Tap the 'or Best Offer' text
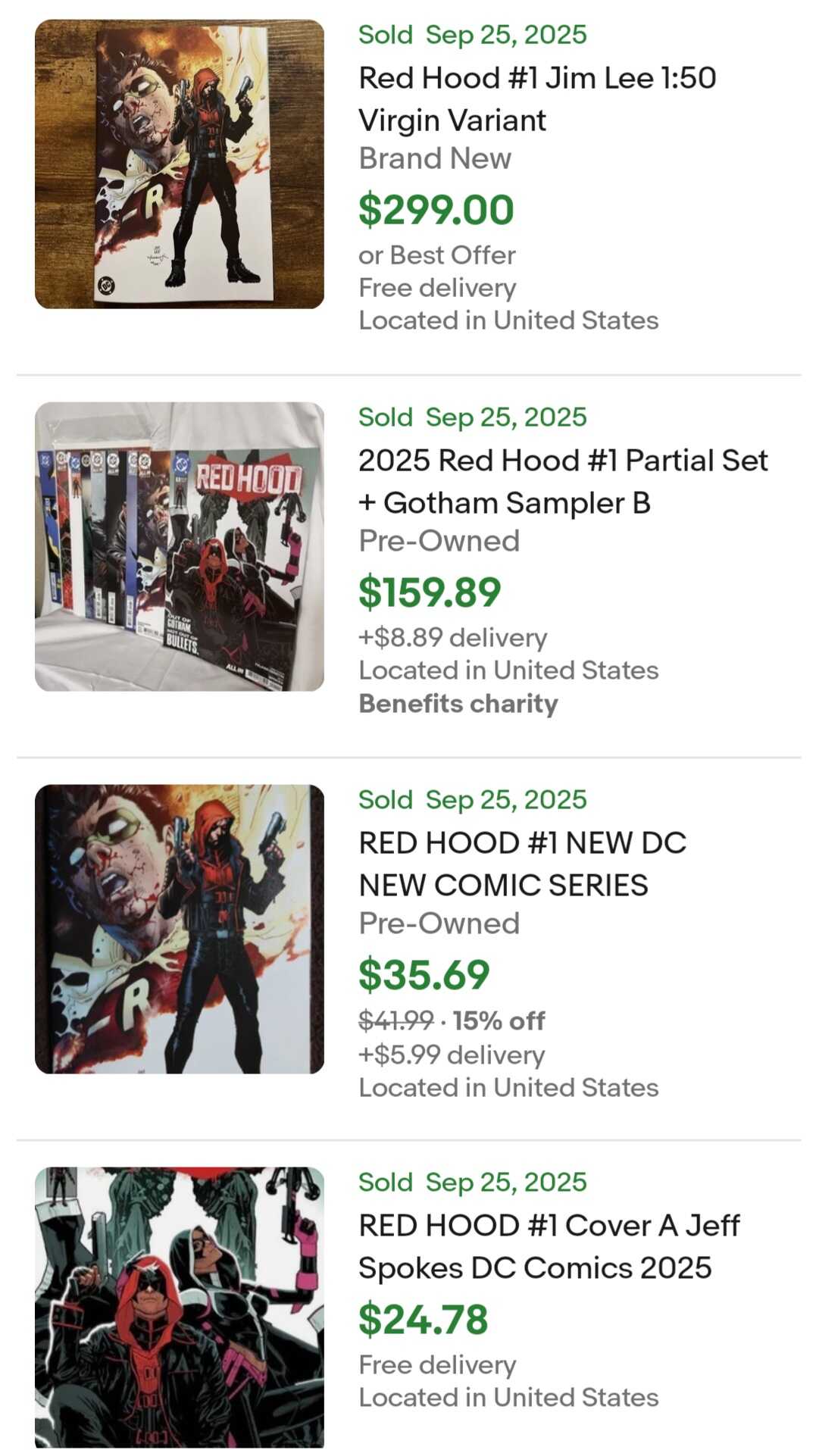 [x=437, y=255]
